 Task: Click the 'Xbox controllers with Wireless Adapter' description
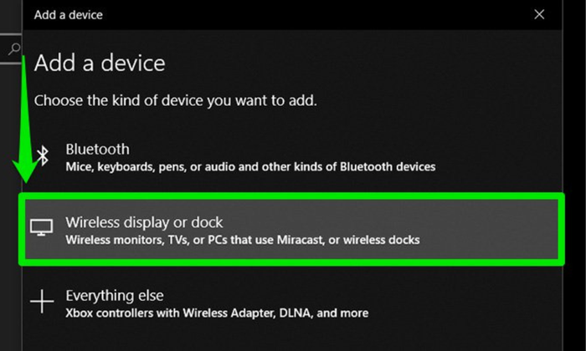[216, 313]
